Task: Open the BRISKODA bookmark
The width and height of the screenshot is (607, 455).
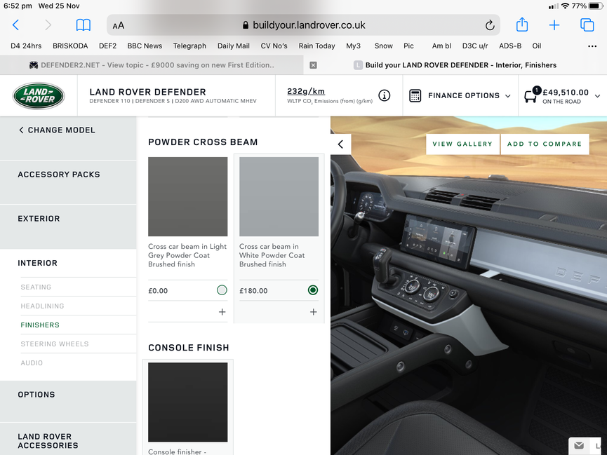Action: (70, 46)
